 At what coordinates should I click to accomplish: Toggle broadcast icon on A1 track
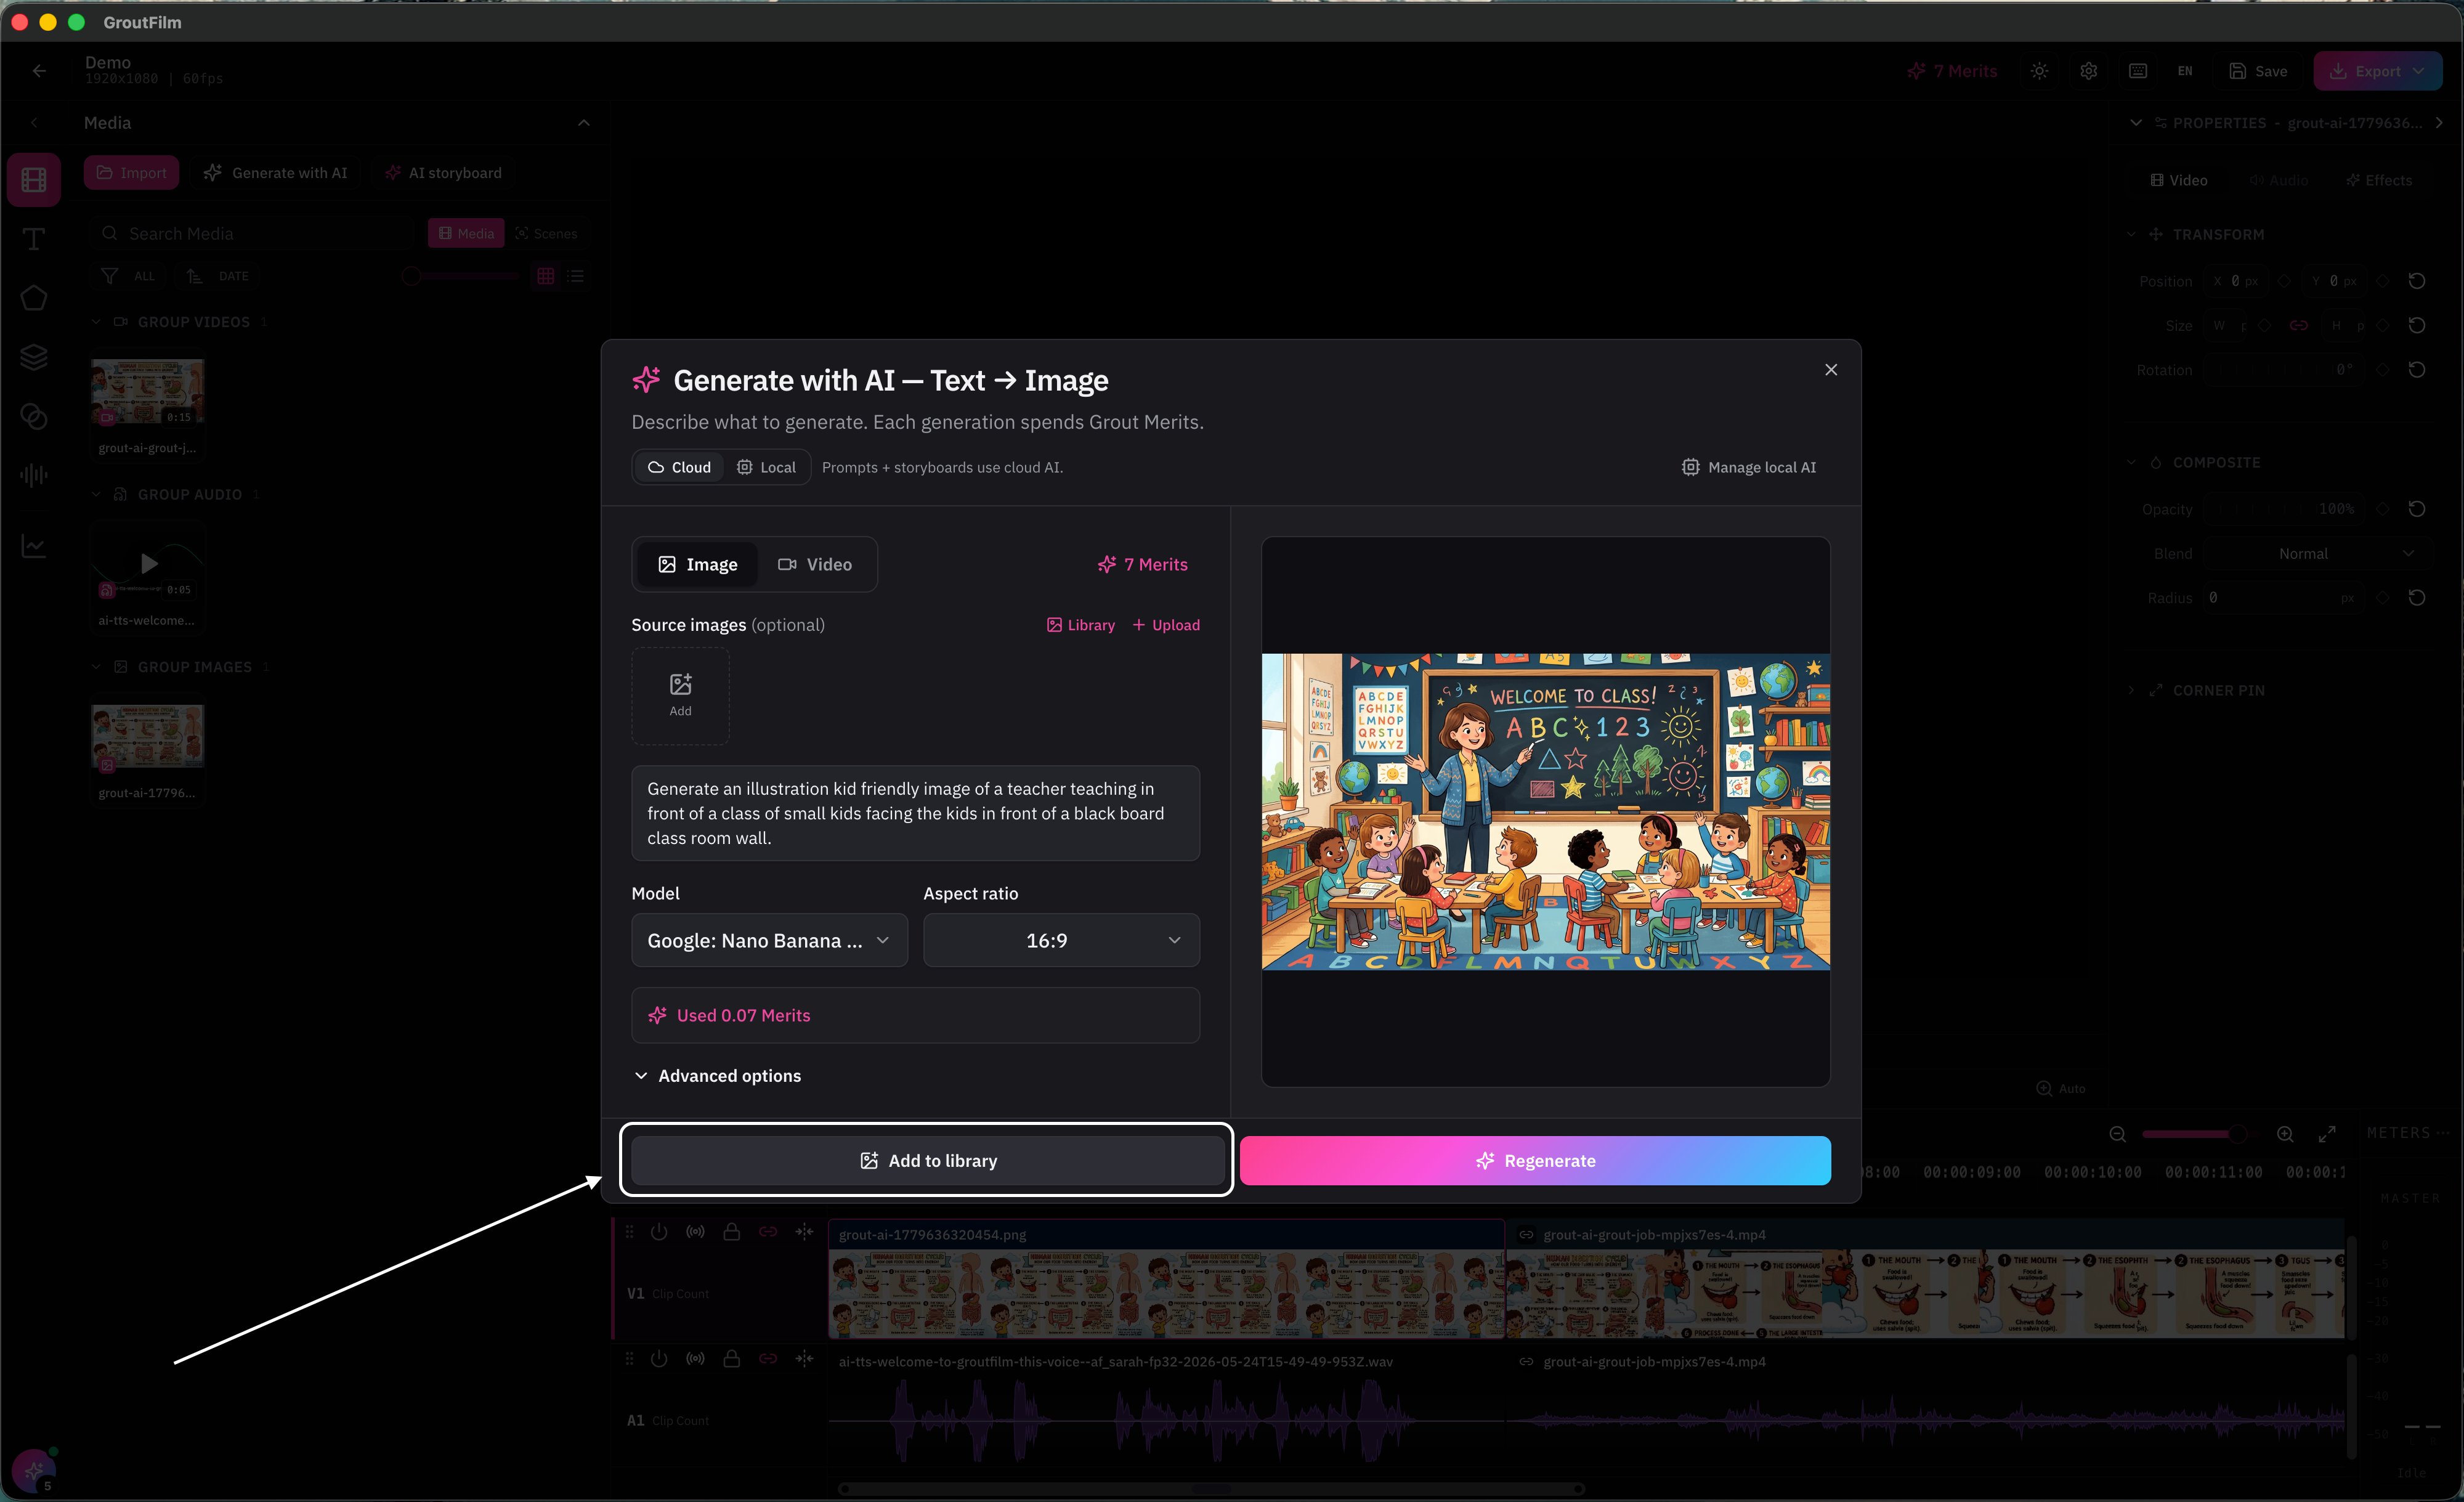(x=695, y=1359)
